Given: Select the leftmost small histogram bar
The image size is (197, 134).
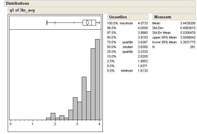Looking at the screenshot, I should [48, 119].
